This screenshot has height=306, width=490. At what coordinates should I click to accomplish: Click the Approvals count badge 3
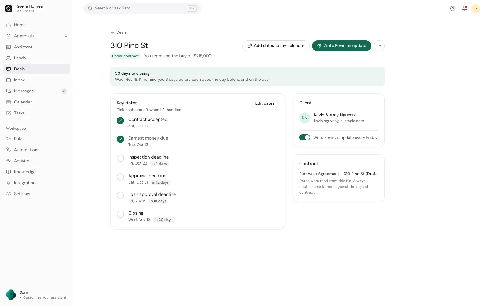click(x=66, y=36)
